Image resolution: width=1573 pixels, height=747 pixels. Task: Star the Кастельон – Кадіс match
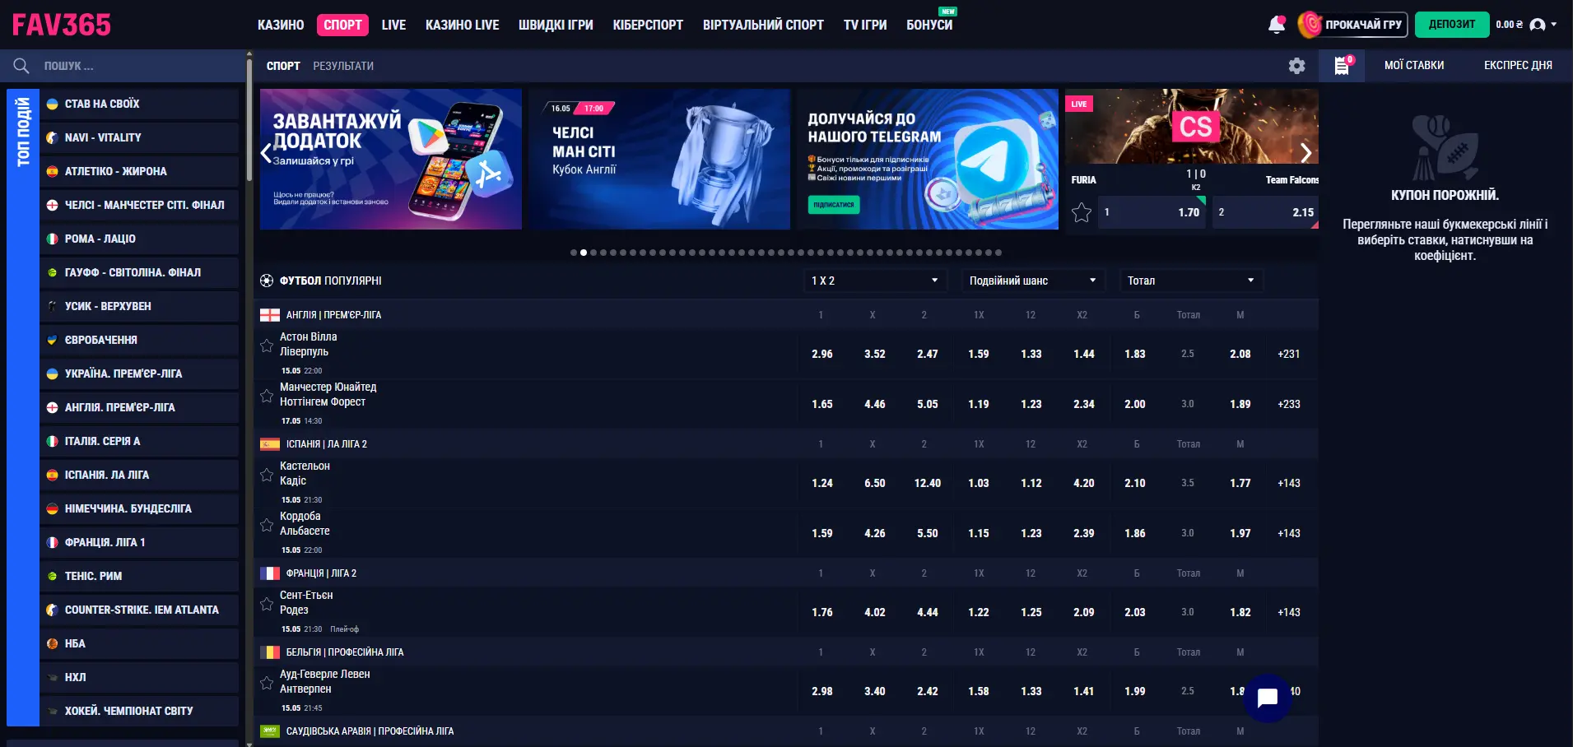point(267,475)
